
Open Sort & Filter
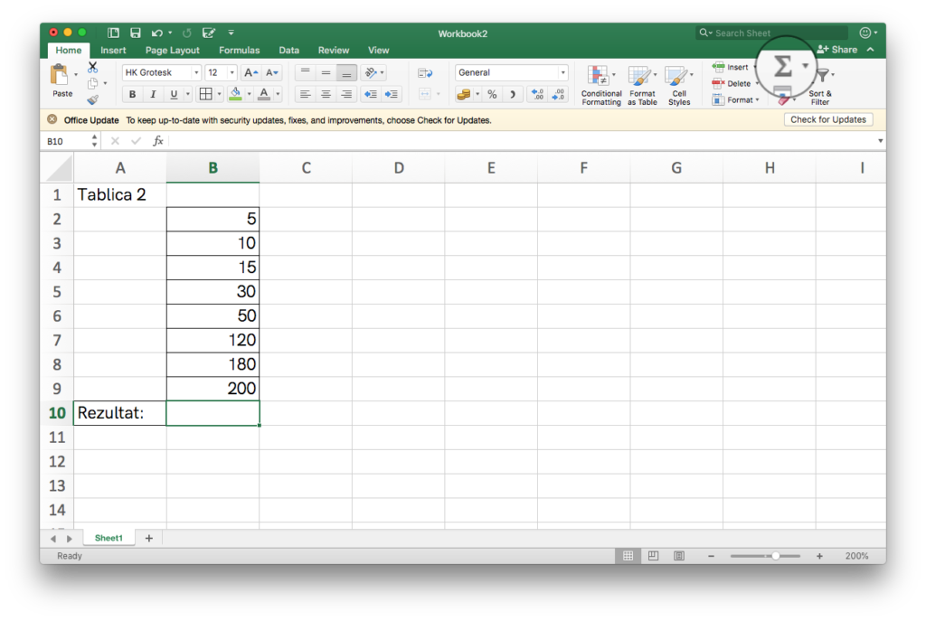[820, 87]
